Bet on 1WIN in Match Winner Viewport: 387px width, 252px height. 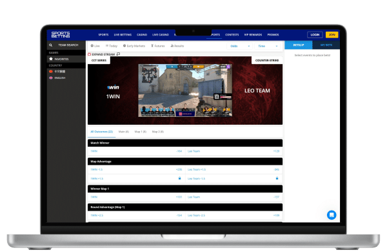coord(136,151)
